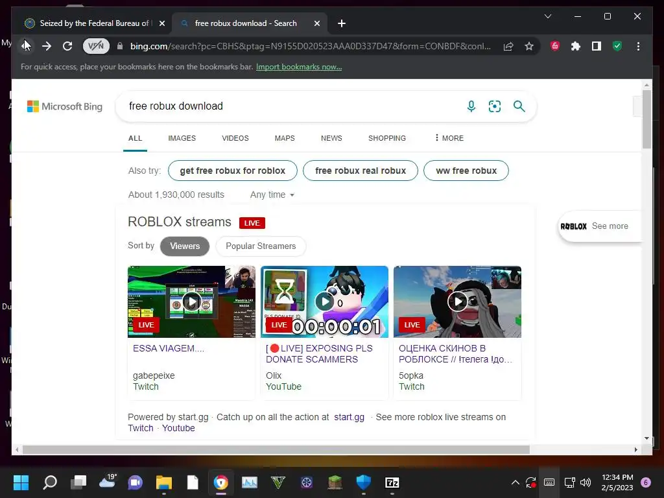
Task: Open the clock showing 12:34 PM
Action: click(617, 482)
